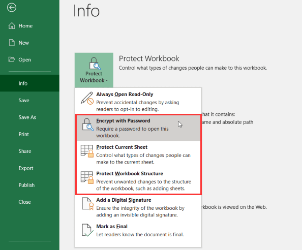The height and width of the screenshot is (250, 302).
Task: Choose Mark as Final
Action: 138,230
